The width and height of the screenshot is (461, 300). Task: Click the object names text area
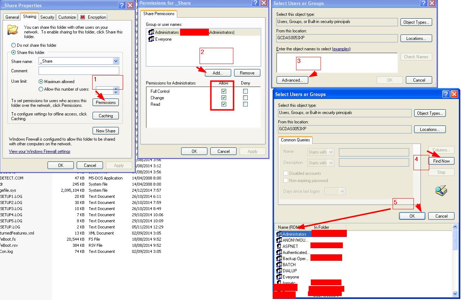tap(337, 63)
